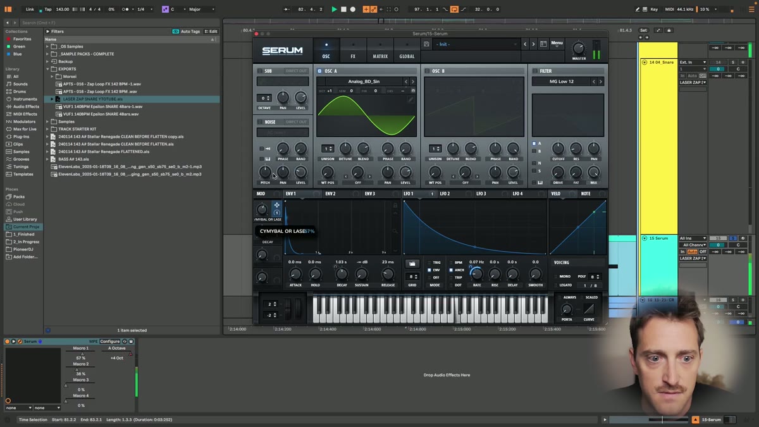Enable the OSC B checkbox
Screen dimensions: 759x427
427,71
